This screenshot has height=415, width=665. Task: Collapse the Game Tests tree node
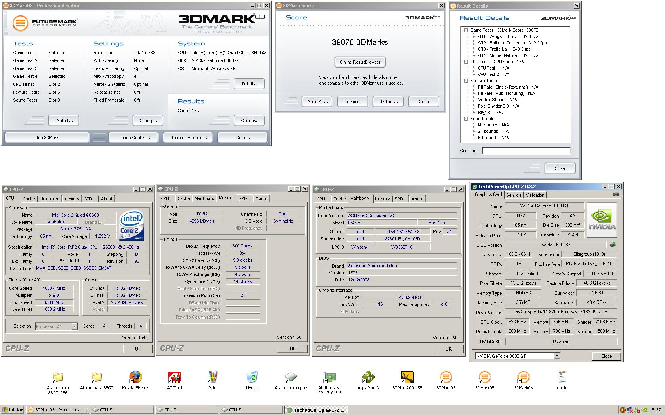466,30
